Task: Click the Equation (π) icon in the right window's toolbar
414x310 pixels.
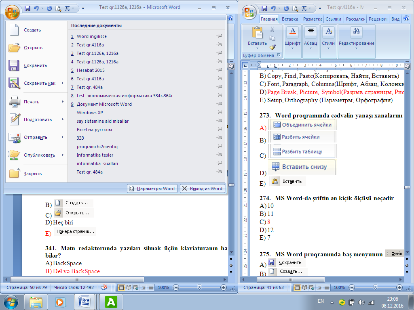Action: pyautogui.click(x=304, y=8)
